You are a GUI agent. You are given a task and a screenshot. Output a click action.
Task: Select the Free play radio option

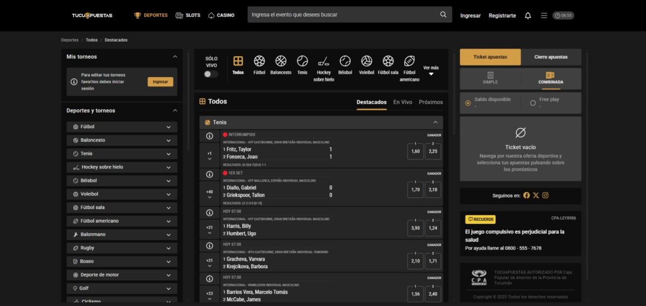coord(532,103)
